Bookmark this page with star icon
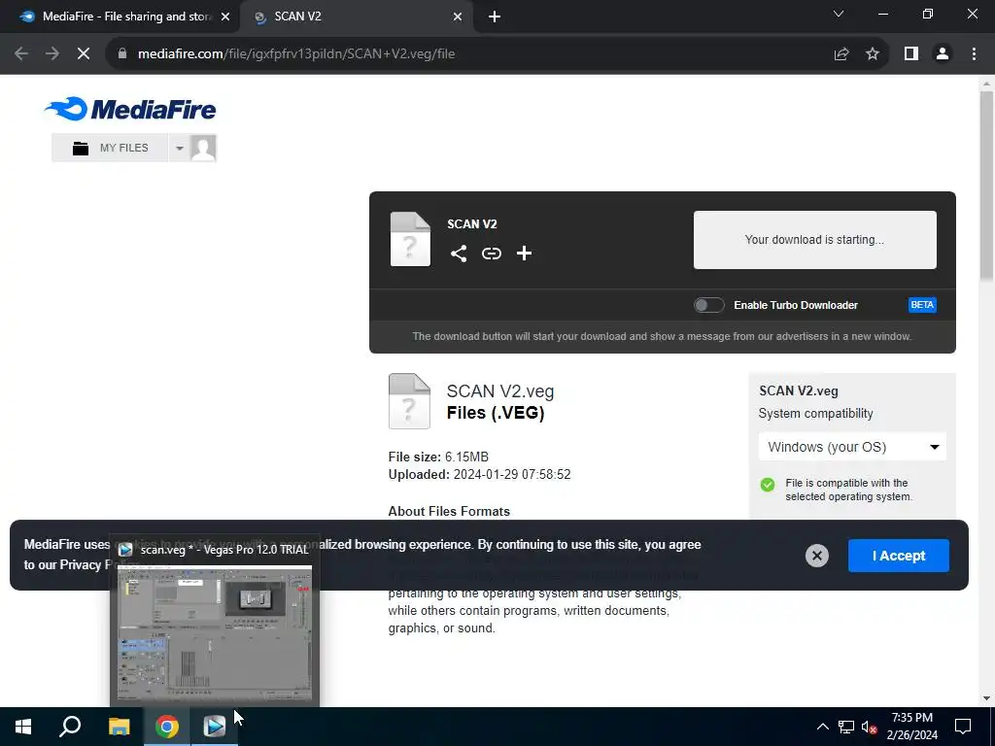 (873, 54)
